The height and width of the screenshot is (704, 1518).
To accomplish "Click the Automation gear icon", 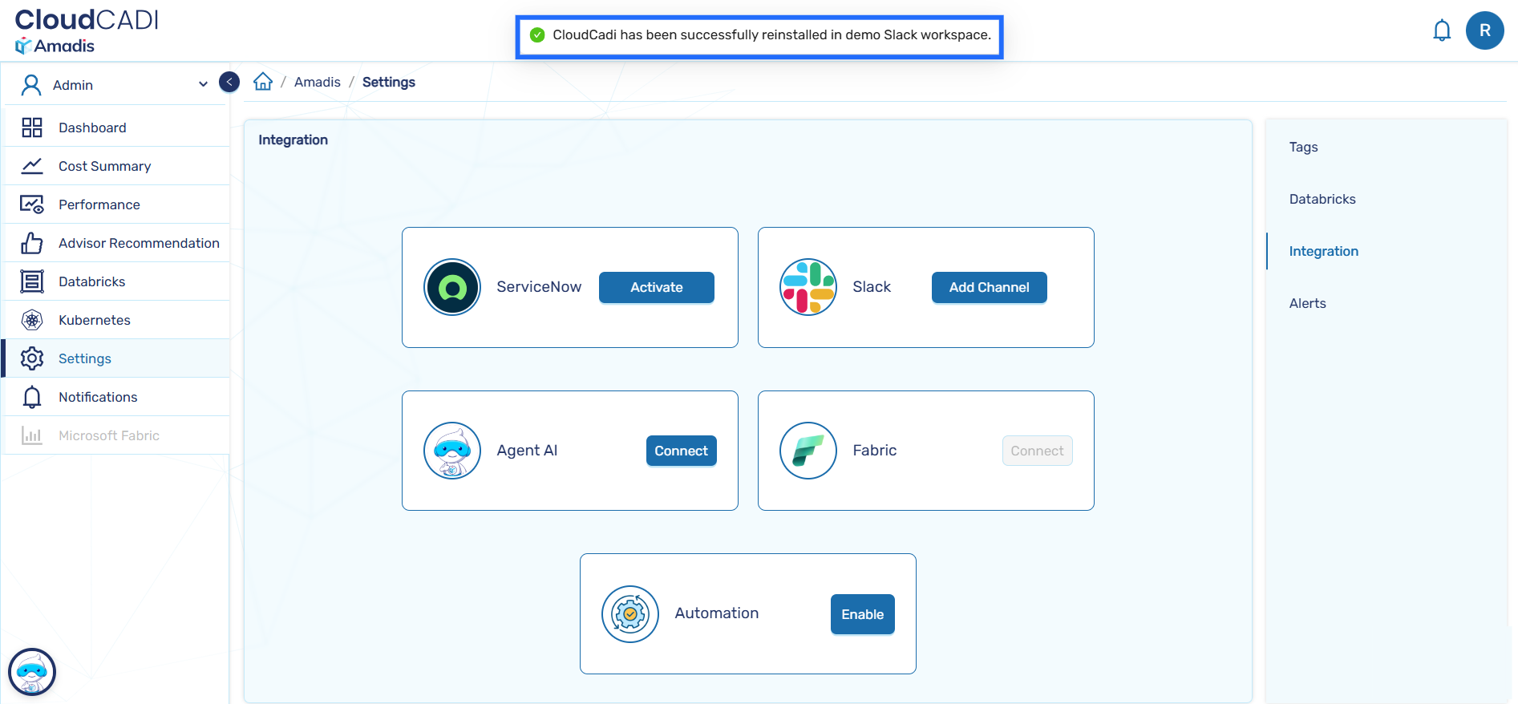I will (630, 614).
